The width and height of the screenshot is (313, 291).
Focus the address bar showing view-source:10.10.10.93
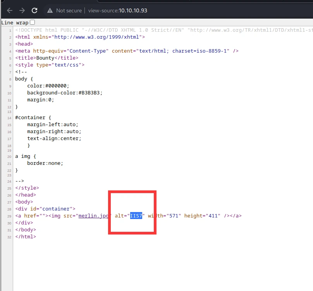pyautogui.click(x=118, y=10)
